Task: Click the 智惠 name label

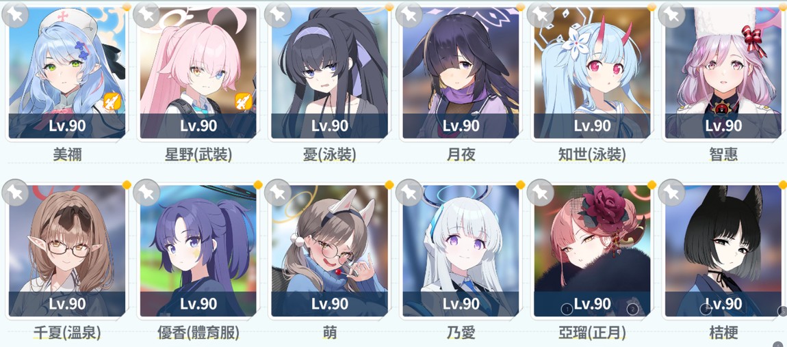Action: (723, 155)
